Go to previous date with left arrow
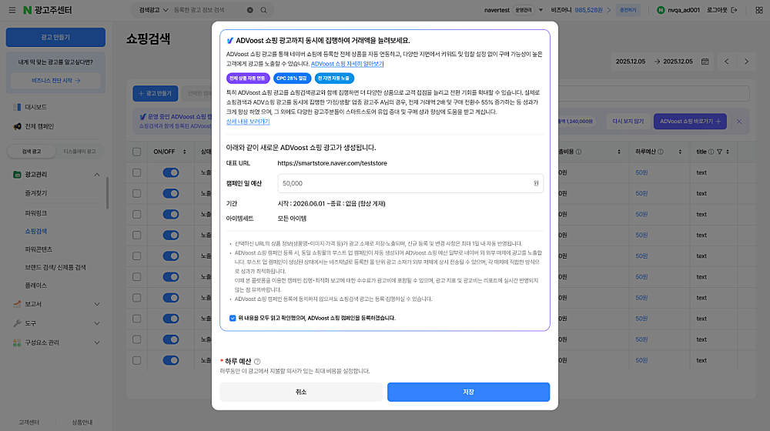This screenshot has width=770, height=431. [x=727, y=62]
